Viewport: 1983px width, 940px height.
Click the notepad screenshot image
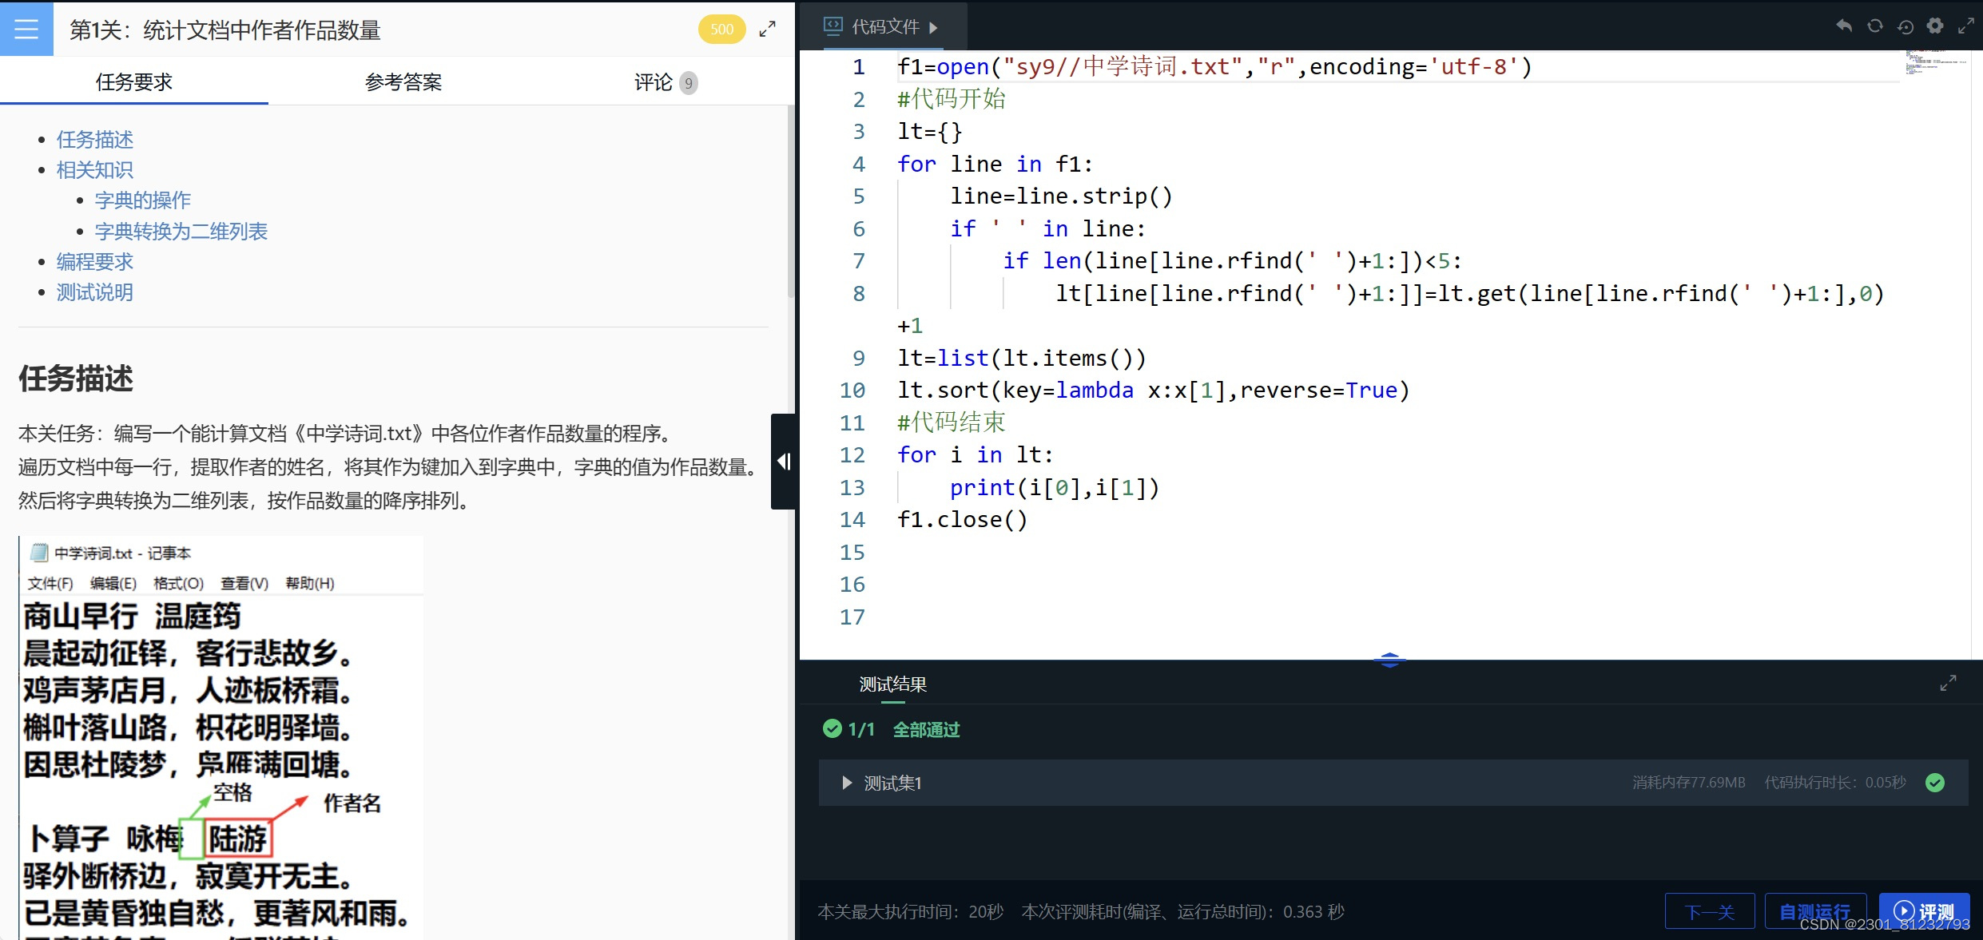tap(221, 736)
